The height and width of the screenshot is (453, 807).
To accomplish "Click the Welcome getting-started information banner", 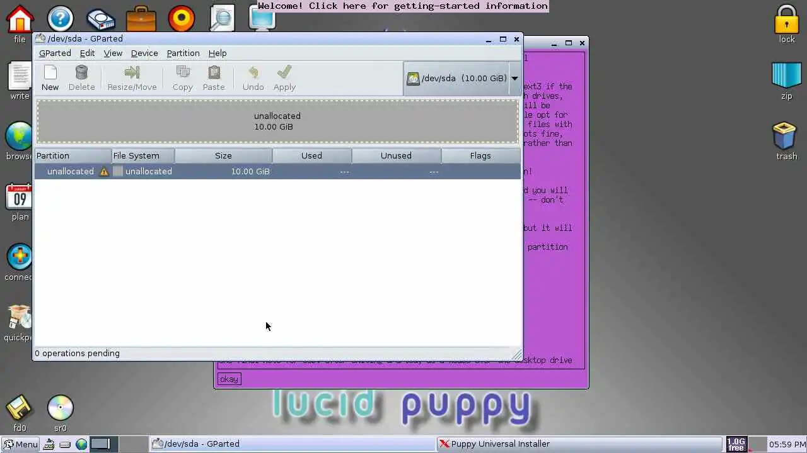I will pyautogui.click(x=403, y=6).
